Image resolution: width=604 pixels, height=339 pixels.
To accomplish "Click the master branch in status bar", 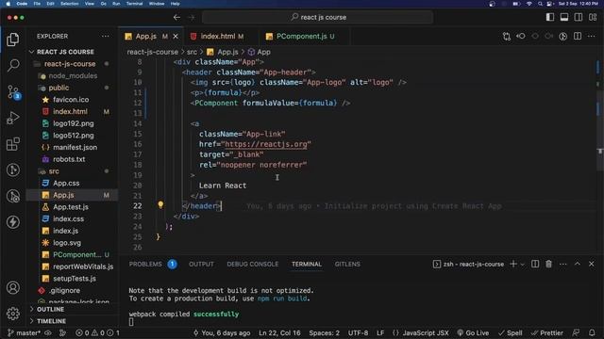I will 24,332.
